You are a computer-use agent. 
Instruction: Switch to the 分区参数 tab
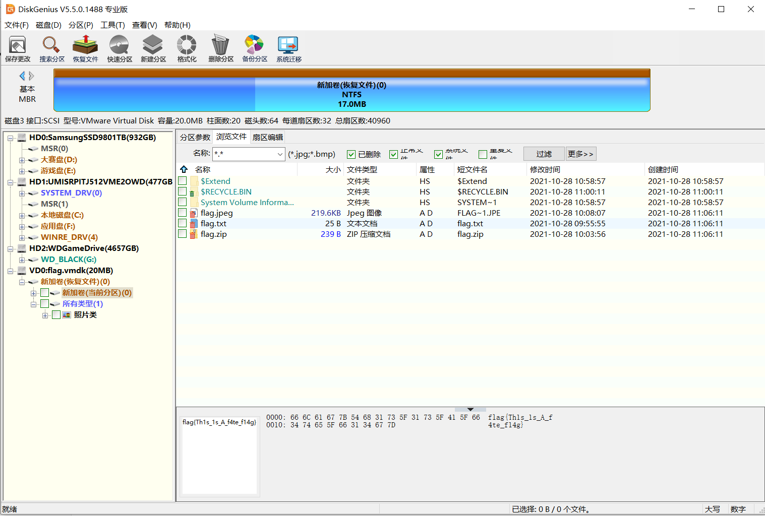195,137
